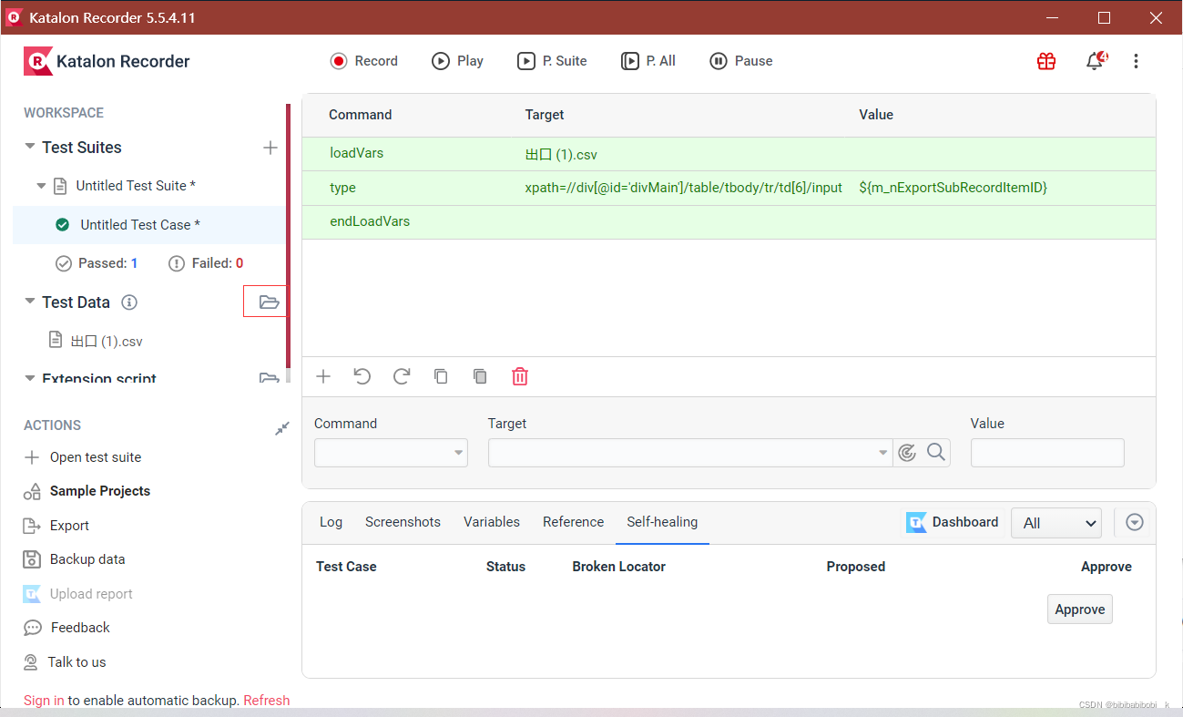
Task: Copy the selected command
Action: [x=441, y=376]
